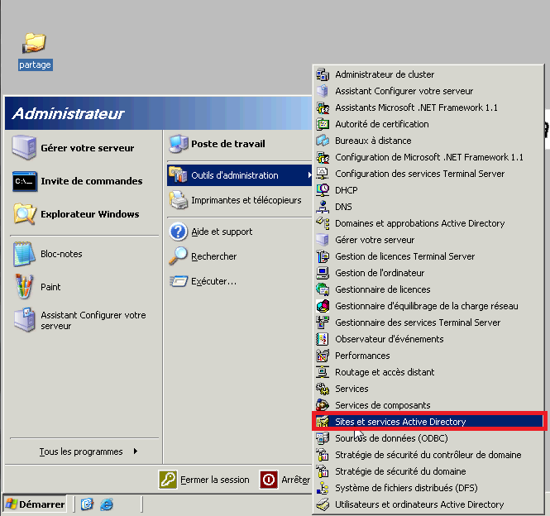Screen dimensions: 550x516
Task: Open Gestionnaire des services Terminal Server
Action: (x=428, y=322)
